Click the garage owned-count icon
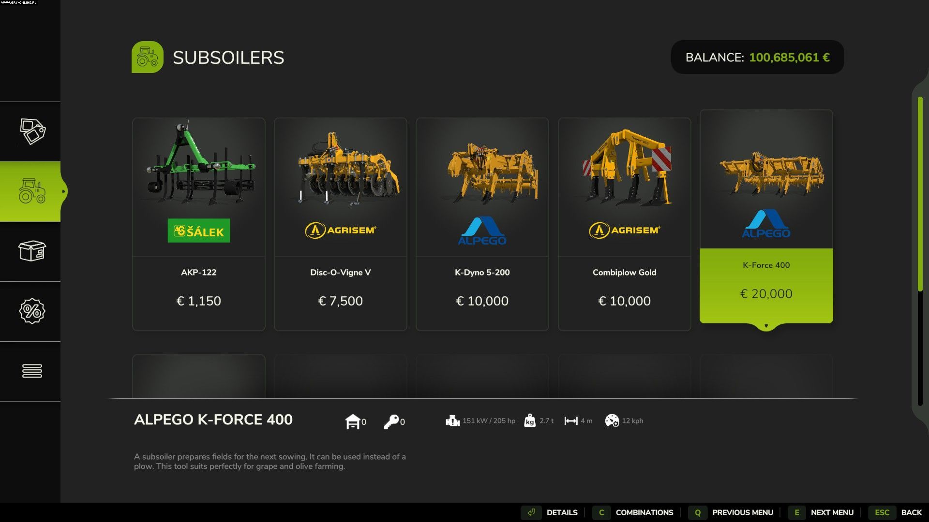This screenshot has height=522, width=929. pos(353,421)
